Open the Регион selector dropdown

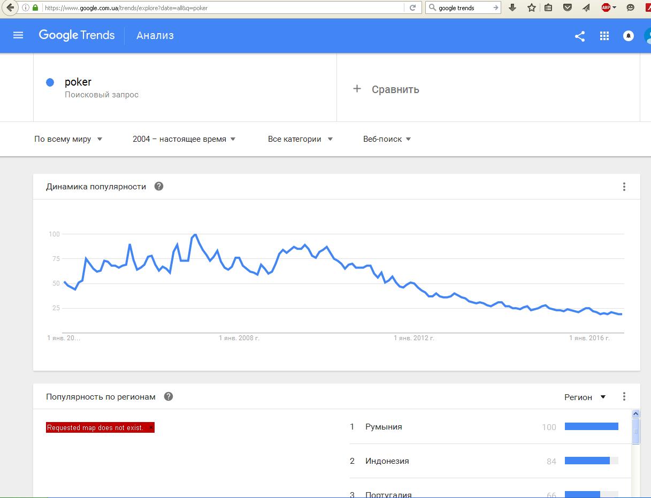[585, 397]
